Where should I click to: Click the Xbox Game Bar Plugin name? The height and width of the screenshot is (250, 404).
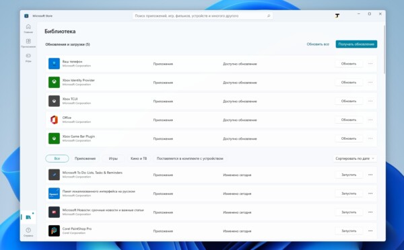79,136
